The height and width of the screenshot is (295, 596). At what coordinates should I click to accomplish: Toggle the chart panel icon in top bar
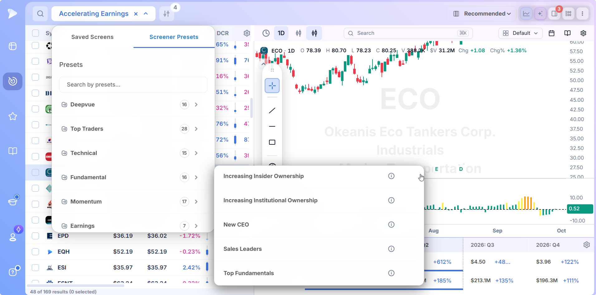[526, 14]
